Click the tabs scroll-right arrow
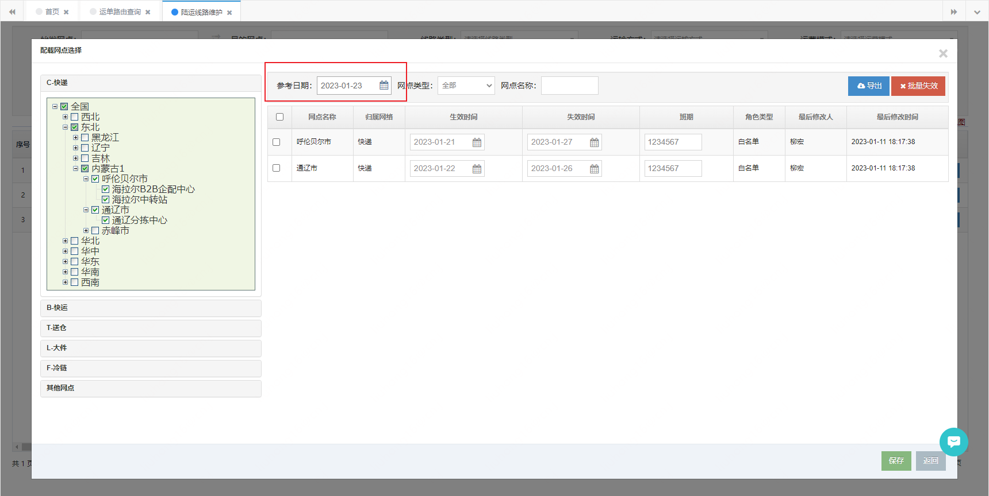The height and width of the screenshot is (496, 989). 954,11
